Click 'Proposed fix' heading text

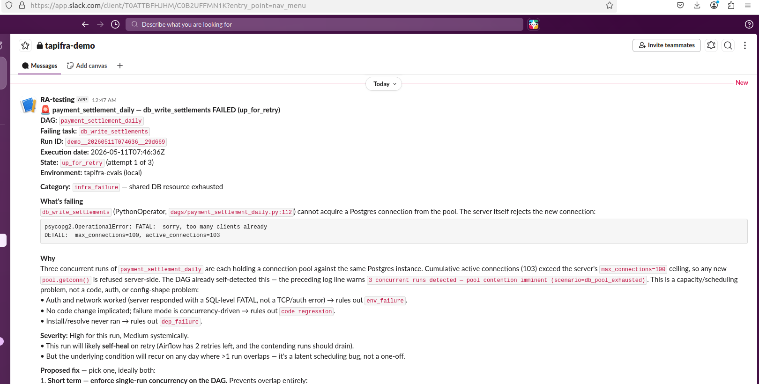pos(60,370)
